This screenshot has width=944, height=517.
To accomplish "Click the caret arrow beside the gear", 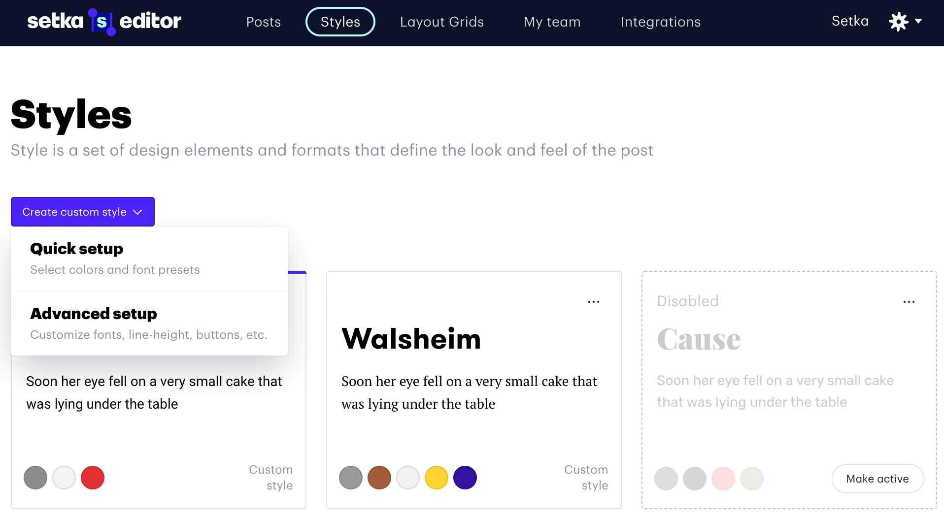I will point(918,21).
